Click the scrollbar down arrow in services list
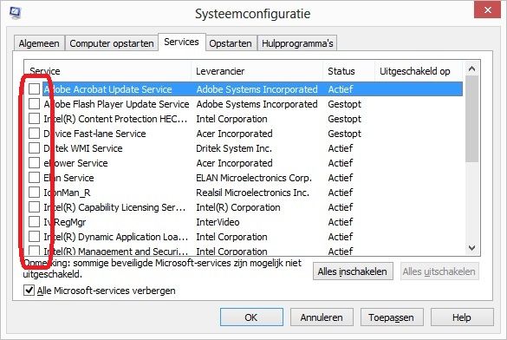 pos(471,248)
